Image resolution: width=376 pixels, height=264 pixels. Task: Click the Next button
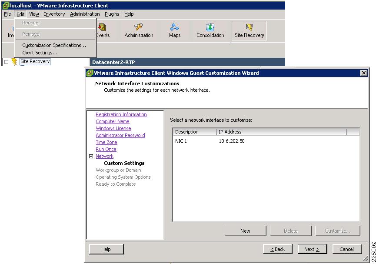coord(312,249)
